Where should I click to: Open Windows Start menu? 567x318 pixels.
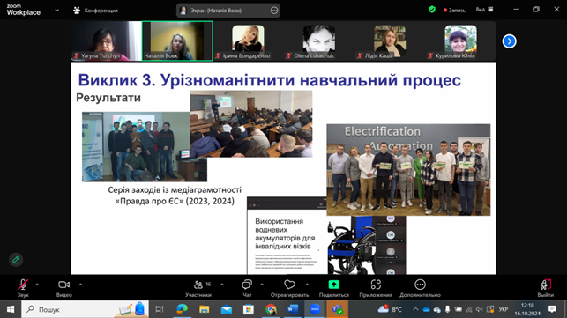(10, 309)
